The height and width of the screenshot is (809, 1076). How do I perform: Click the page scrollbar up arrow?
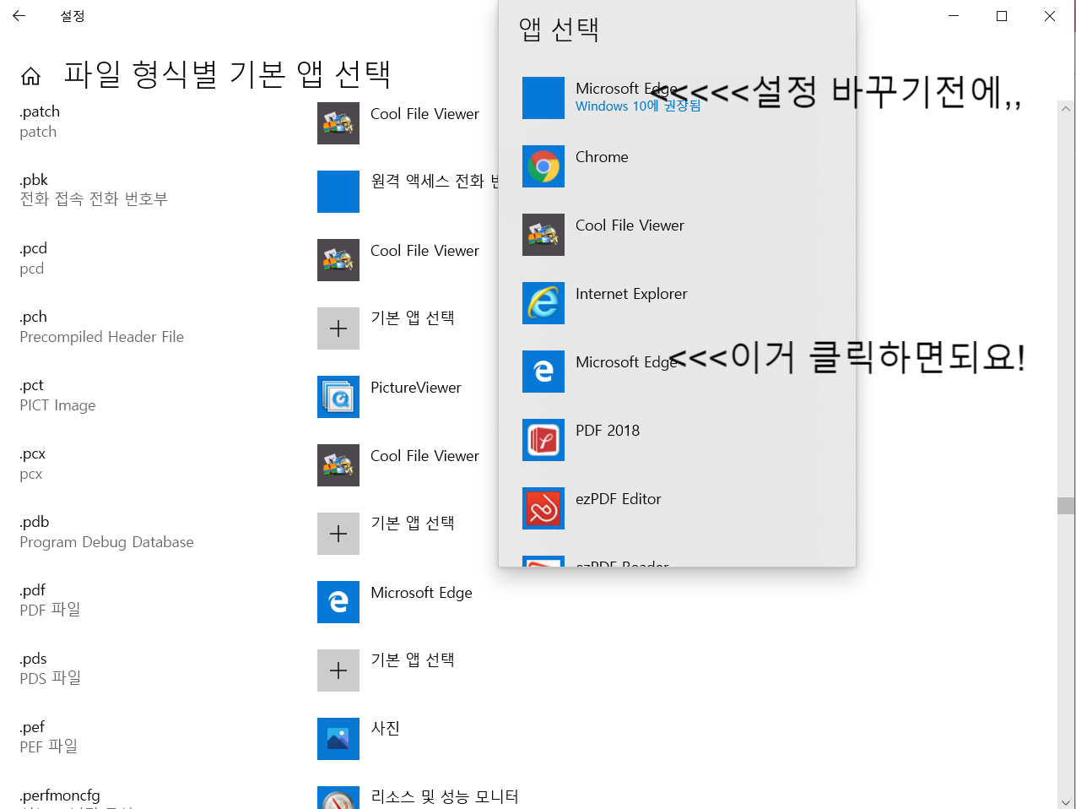pyautogui.click(x=1066, y=109)
